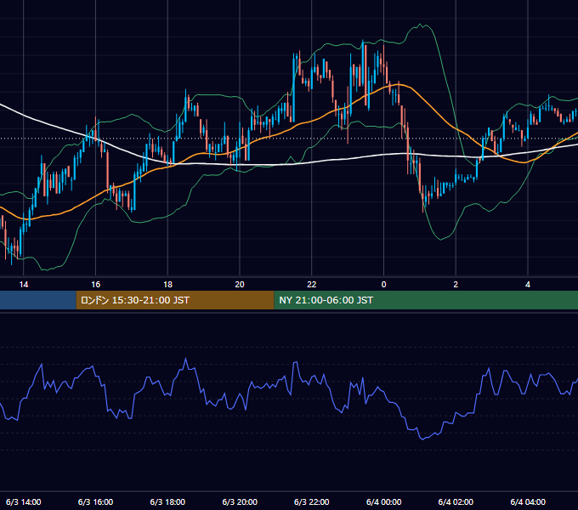
Task: Click the 6/3 20:00 time label
Action: click(x=240, y=501)
